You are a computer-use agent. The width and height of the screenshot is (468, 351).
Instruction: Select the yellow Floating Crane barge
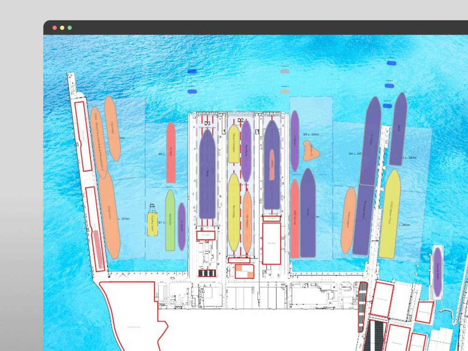click(152, 224)
